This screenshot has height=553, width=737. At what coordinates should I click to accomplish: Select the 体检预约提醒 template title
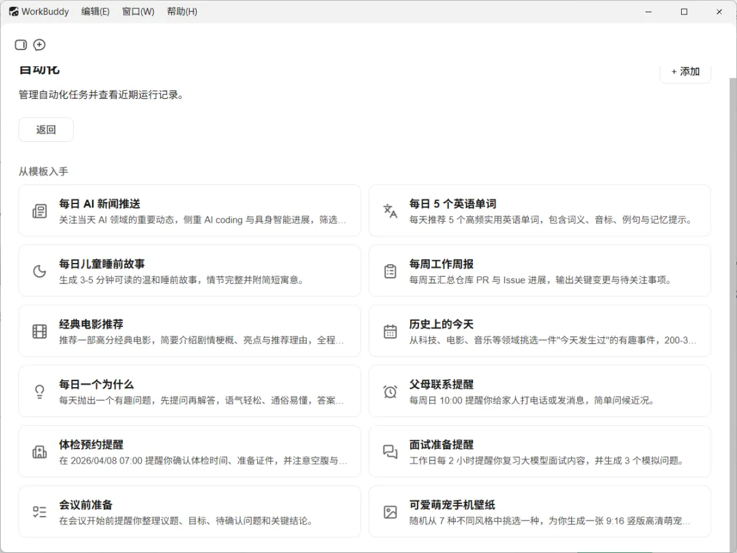91,444
